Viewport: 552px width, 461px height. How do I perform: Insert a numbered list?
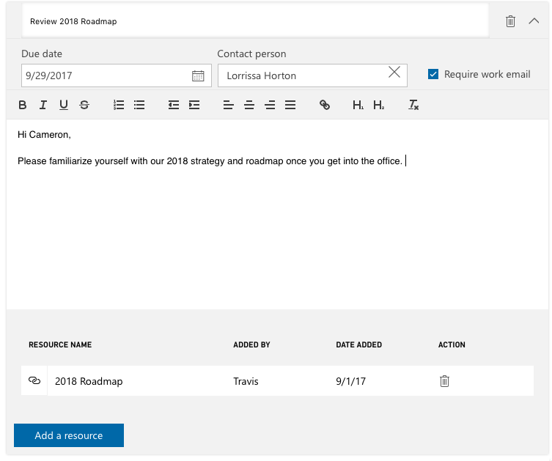point(119,106)
